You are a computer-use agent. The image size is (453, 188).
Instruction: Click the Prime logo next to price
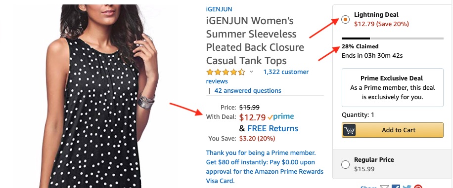point(280,117)
